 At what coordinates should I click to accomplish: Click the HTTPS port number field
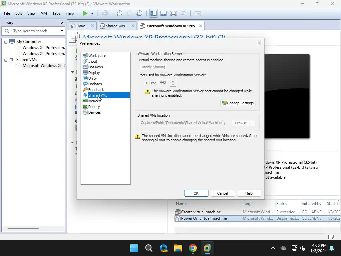[165, 83]
